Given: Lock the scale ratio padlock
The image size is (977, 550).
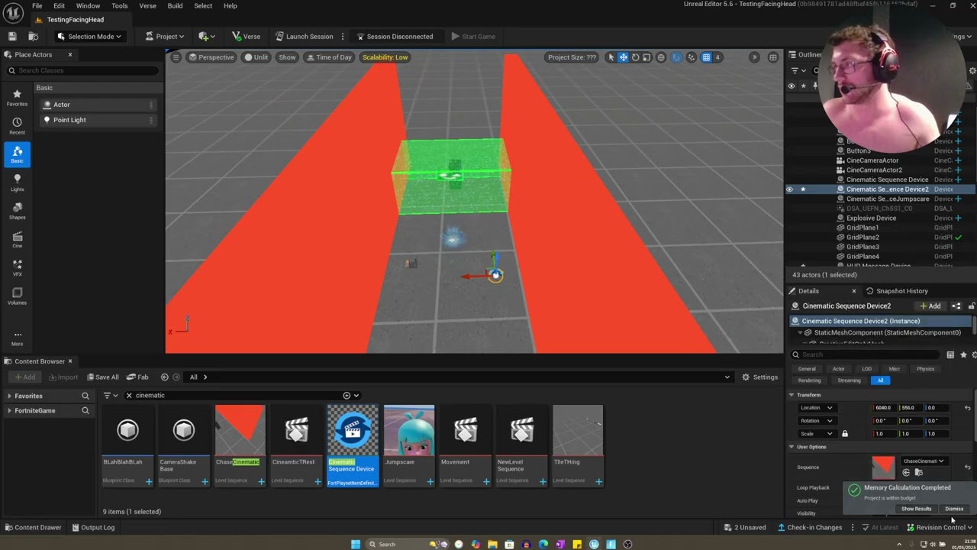Looking at the screenshot, I should click(x=844, y=434).
